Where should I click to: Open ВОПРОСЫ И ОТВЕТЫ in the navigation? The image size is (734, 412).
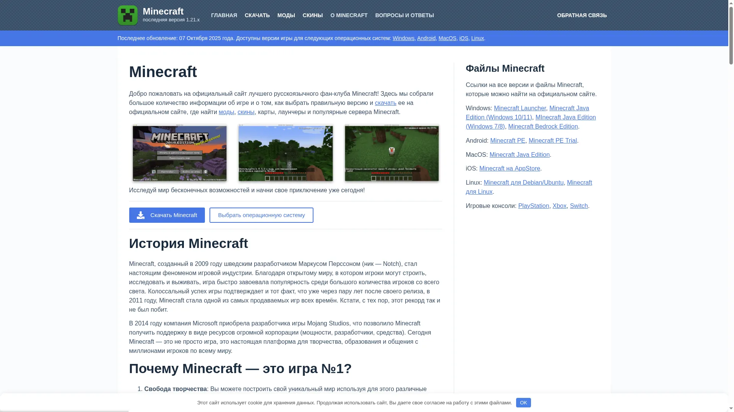click(x=404, y=15)
